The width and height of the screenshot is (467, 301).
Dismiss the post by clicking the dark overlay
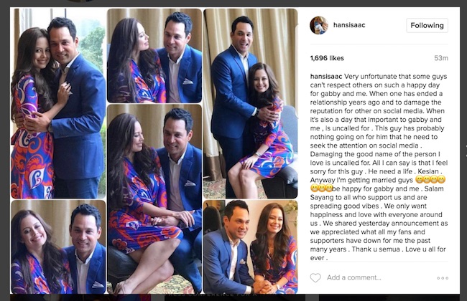coord(4,148)
